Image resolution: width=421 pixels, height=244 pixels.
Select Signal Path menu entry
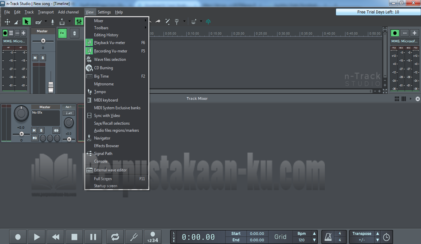click(x=117, y=153)
